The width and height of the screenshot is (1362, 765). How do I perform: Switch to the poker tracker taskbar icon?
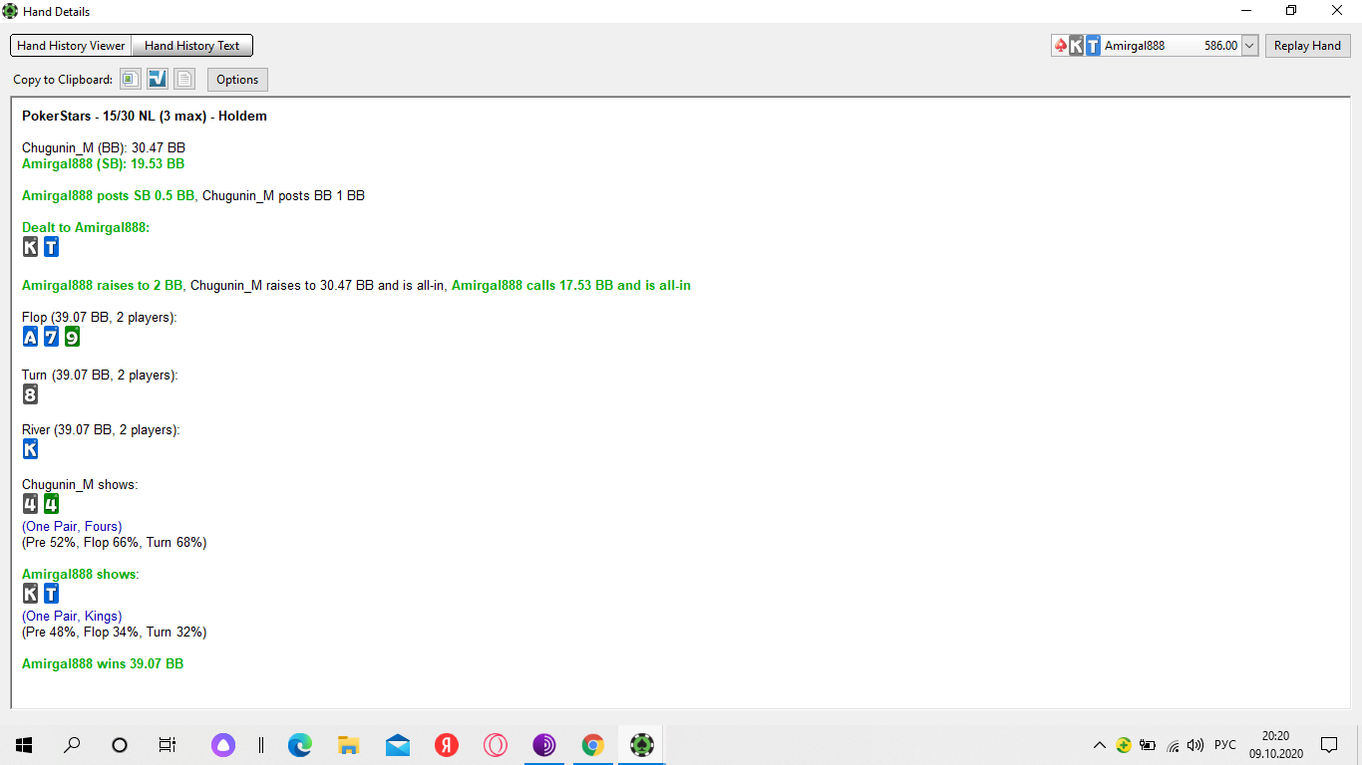click(x=641, y=744)
